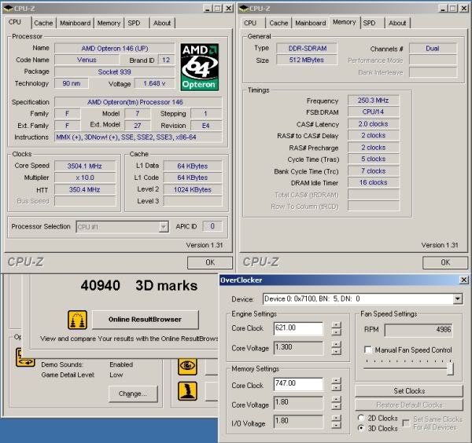The image size is (472, 443).
Task: Click the Package value Socket 939
Action: pos(115,71)
